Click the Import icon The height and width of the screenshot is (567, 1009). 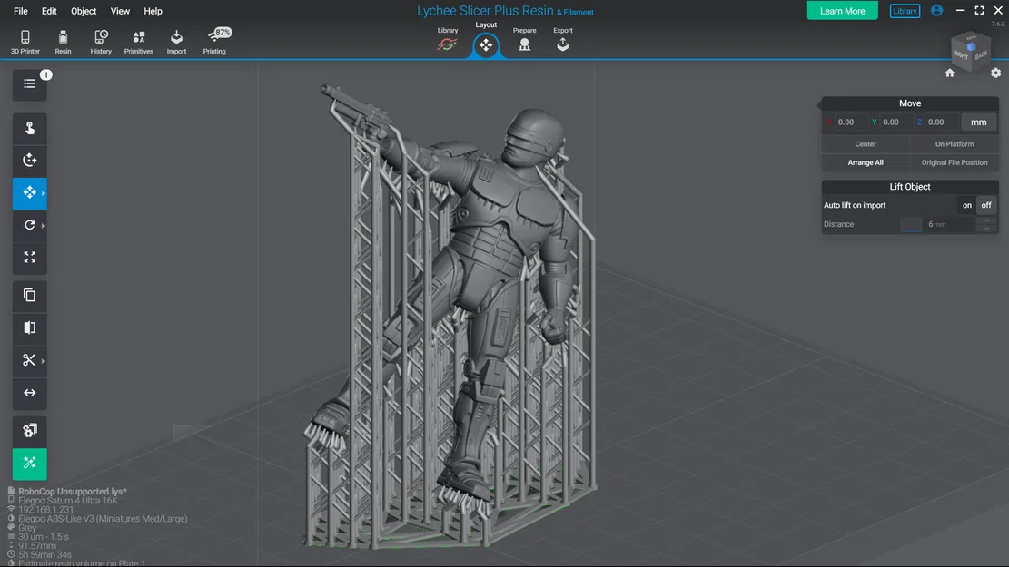[176, 42]
